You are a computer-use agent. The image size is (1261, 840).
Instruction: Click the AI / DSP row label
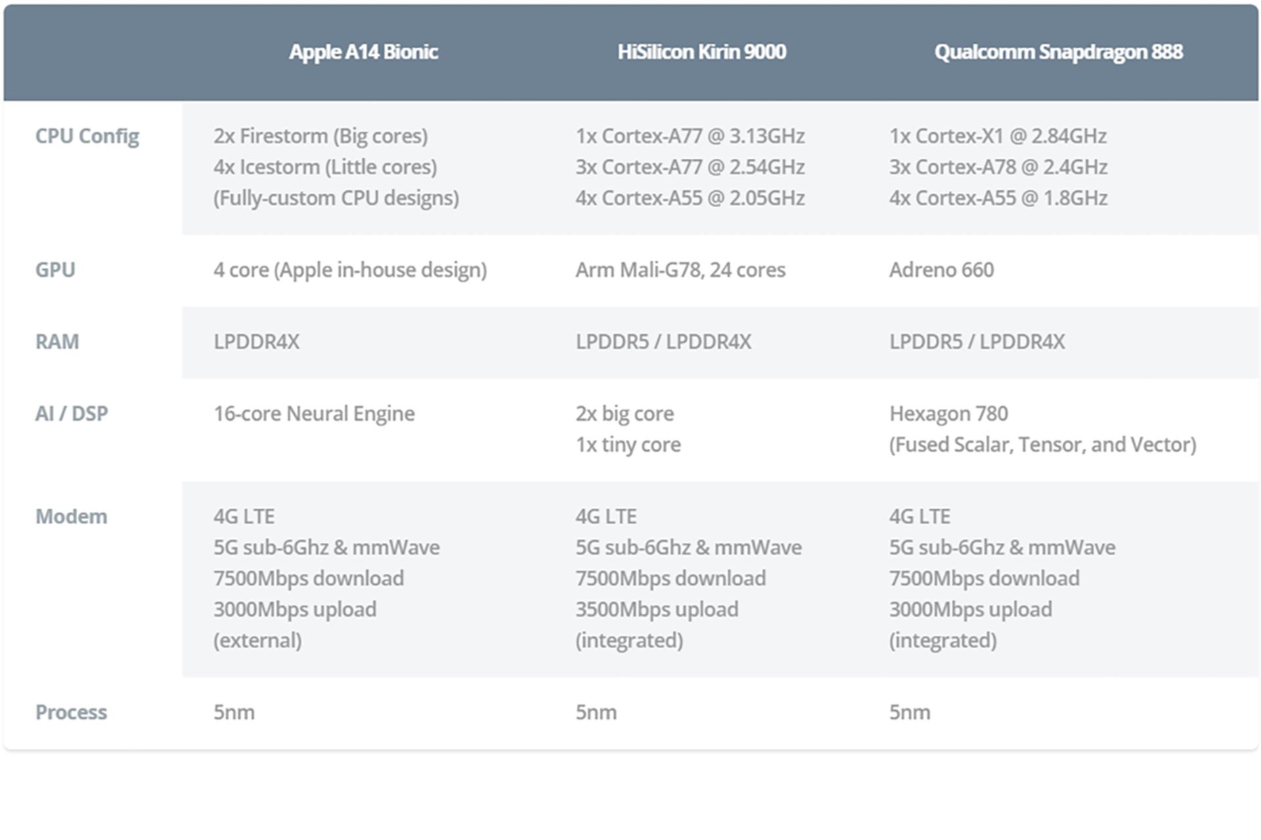(72, 413)
